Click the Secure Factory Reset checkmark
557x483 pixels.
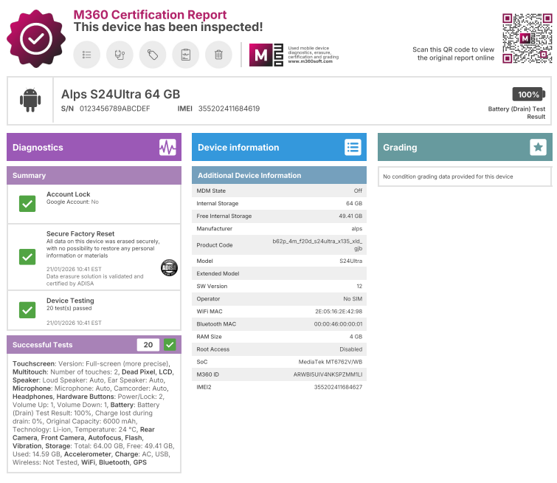pyautogui.click(x=27, y=256)
